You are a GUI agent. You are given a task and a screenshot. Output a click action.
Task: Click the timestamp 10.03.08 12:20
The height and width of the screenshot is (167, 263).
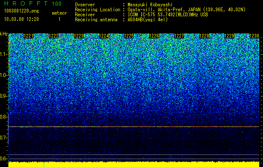click(x=21, y=19)
